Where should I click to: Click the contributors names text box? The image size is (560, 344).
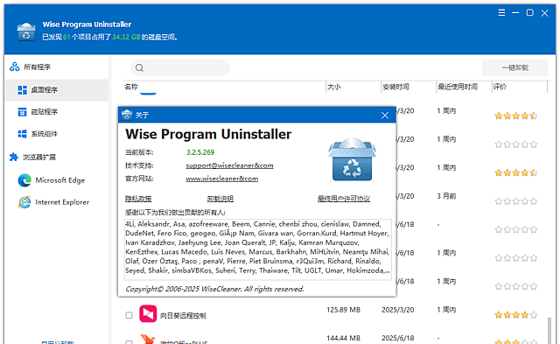[x=258, y=249]
